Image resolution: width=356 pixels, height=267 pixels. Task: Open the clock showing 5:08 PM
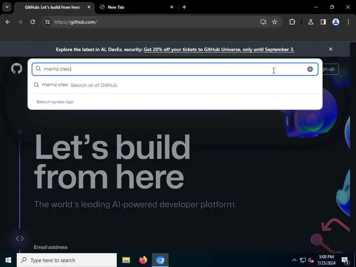point(326,260)
